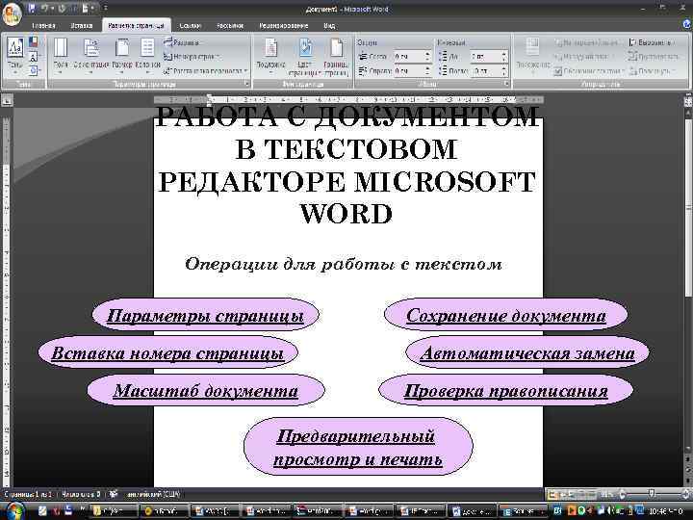Increase spacing after (После) with spinner
The width and height of the screenshot is (693, 520).
tap(504, 68)
